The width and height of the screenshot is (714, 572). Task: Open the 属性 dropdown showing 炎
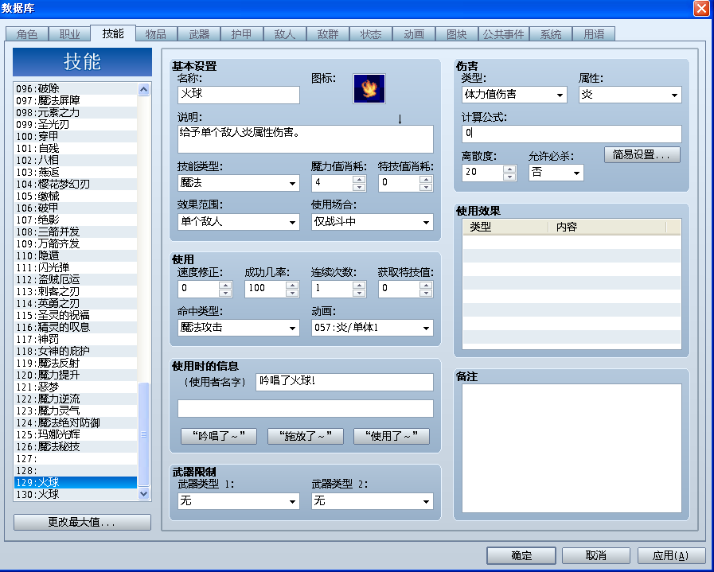point(630,95)
